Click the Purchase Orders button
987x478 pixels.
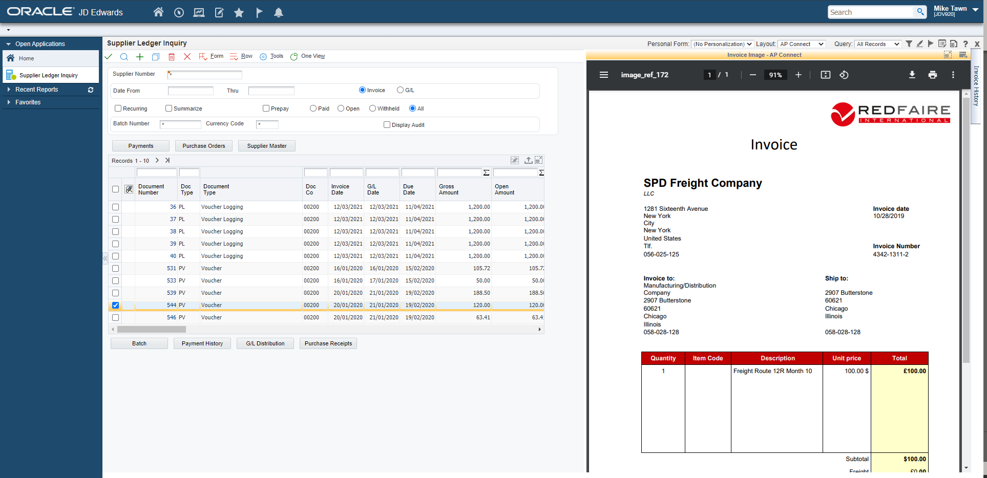pyautogui.click(x=203, y=146)
